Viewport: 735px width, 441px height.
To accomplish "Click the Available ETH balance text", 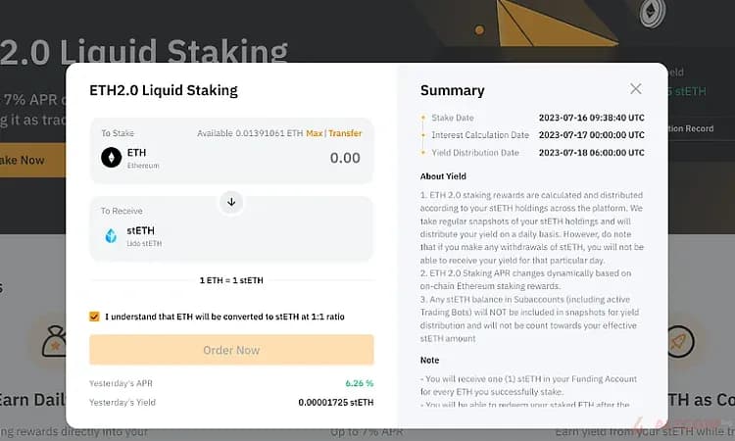I will click(250, 133).
